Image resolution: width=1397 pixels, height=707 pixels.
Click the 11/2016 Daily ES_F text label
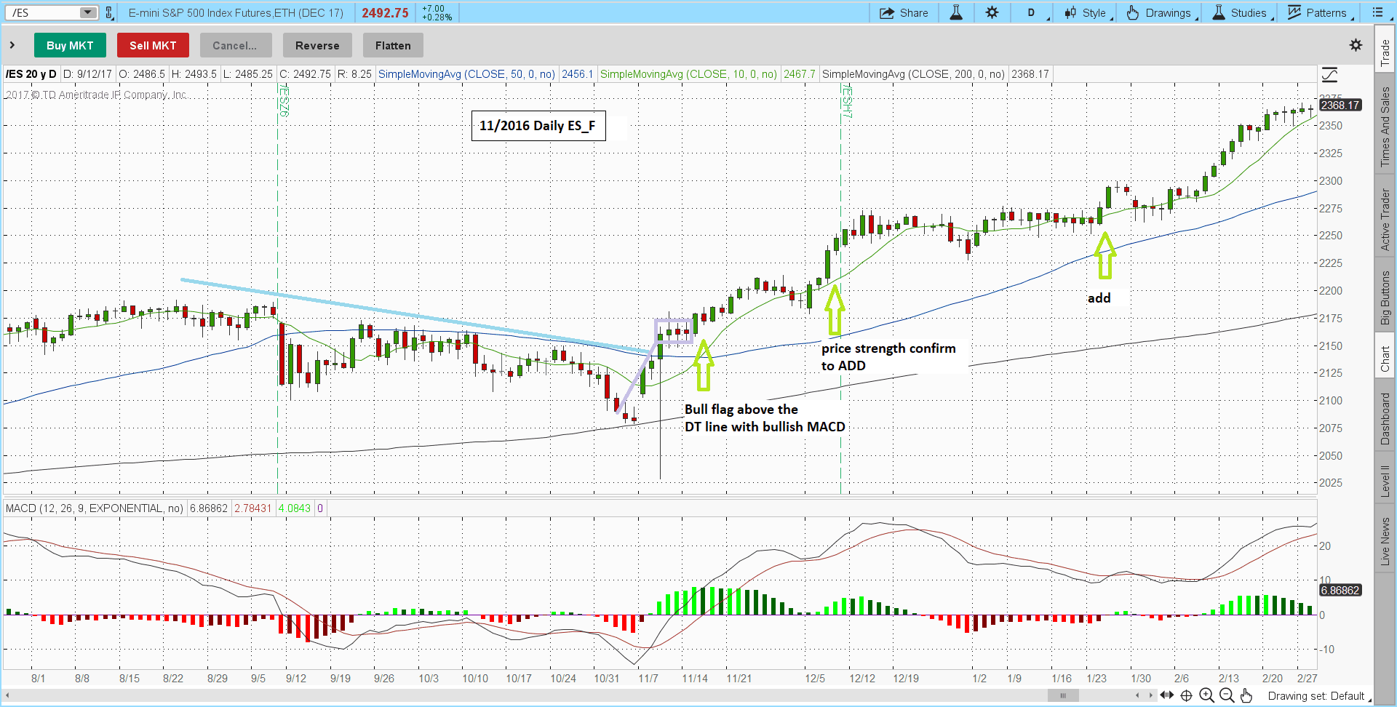pos(538,126)
